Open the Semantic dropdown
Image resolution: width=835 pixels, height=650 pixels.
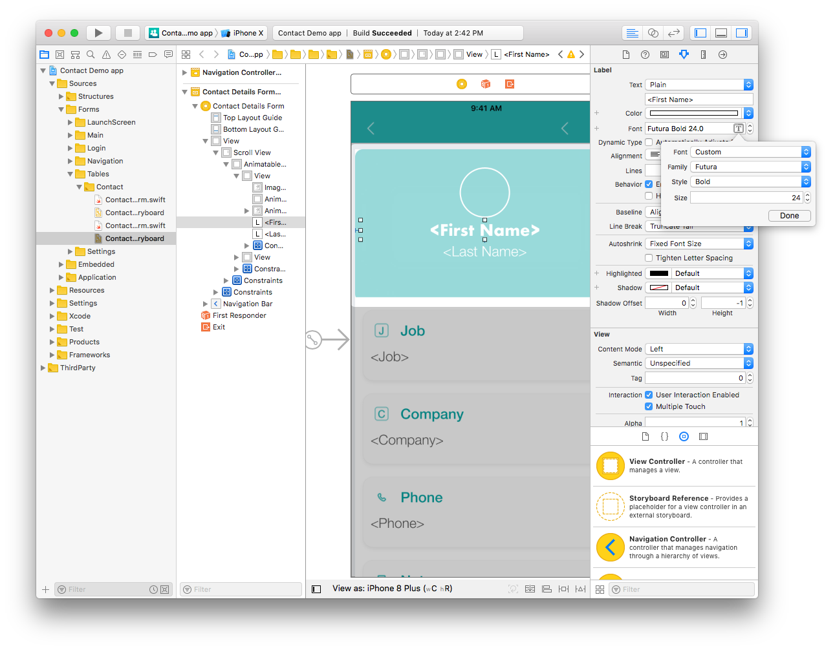click(699, 363)
